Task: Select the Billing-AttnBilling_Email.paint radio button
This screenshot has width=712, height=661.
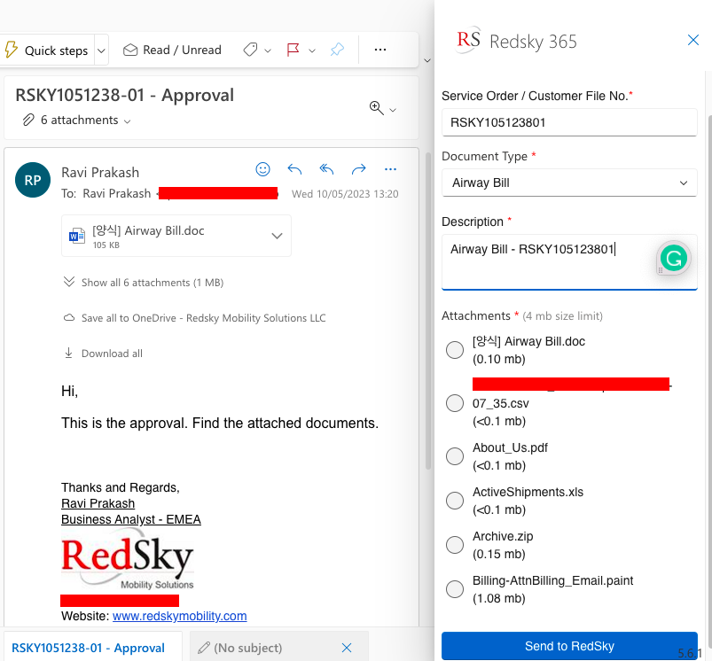Action: click(455, 589)
